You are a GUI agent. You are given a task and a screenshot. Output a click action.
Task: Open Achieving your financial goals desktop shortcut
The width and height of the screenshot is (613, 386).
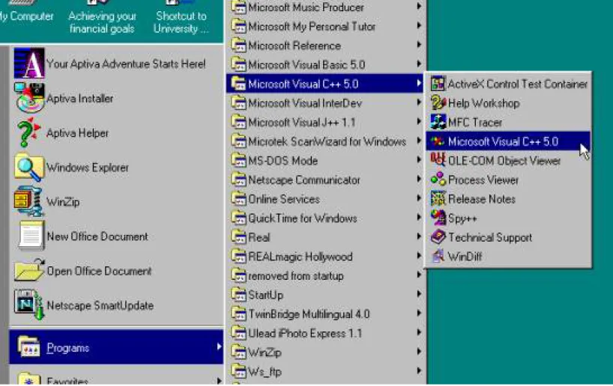click(102, 17)
